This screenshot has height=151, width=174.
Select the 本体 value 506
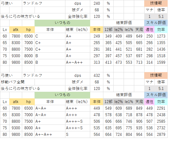96,121
